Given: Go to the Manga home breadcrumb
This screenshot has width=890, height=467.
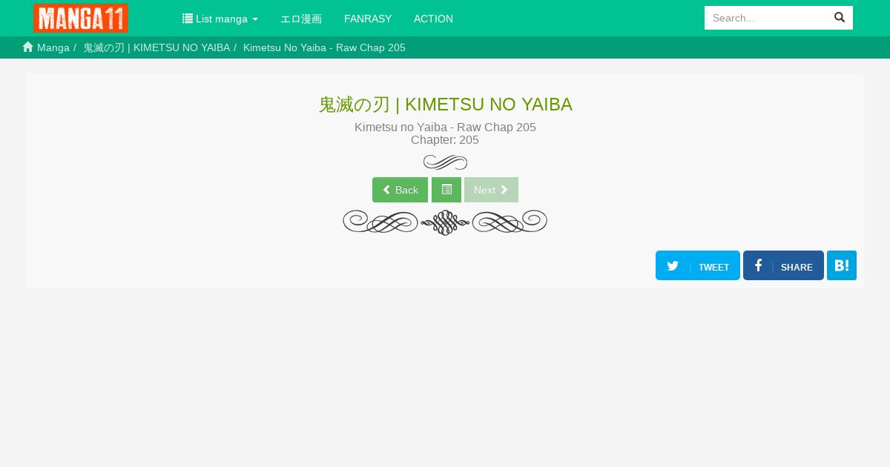Looking at the screenshot, I should tap(46, 47).
